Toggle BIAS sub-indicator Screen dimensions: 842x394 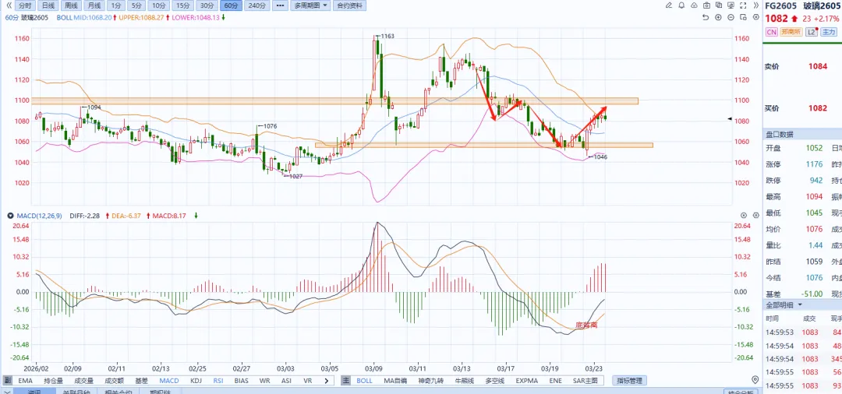[242, 381]
